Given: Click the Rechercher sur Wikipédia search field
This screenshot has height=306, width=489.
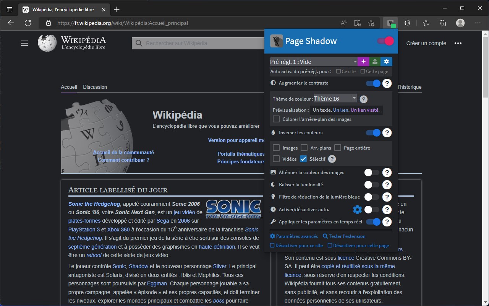Looking at the screenshot, I should pos(198,43).
